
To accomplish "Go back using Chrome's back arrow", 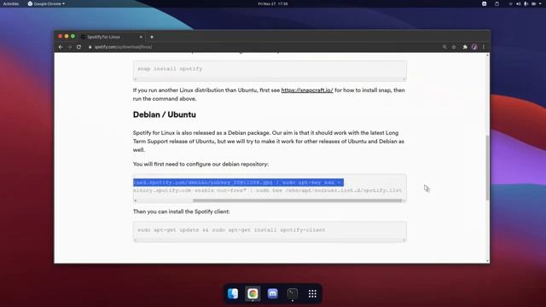I will point(61,47).
